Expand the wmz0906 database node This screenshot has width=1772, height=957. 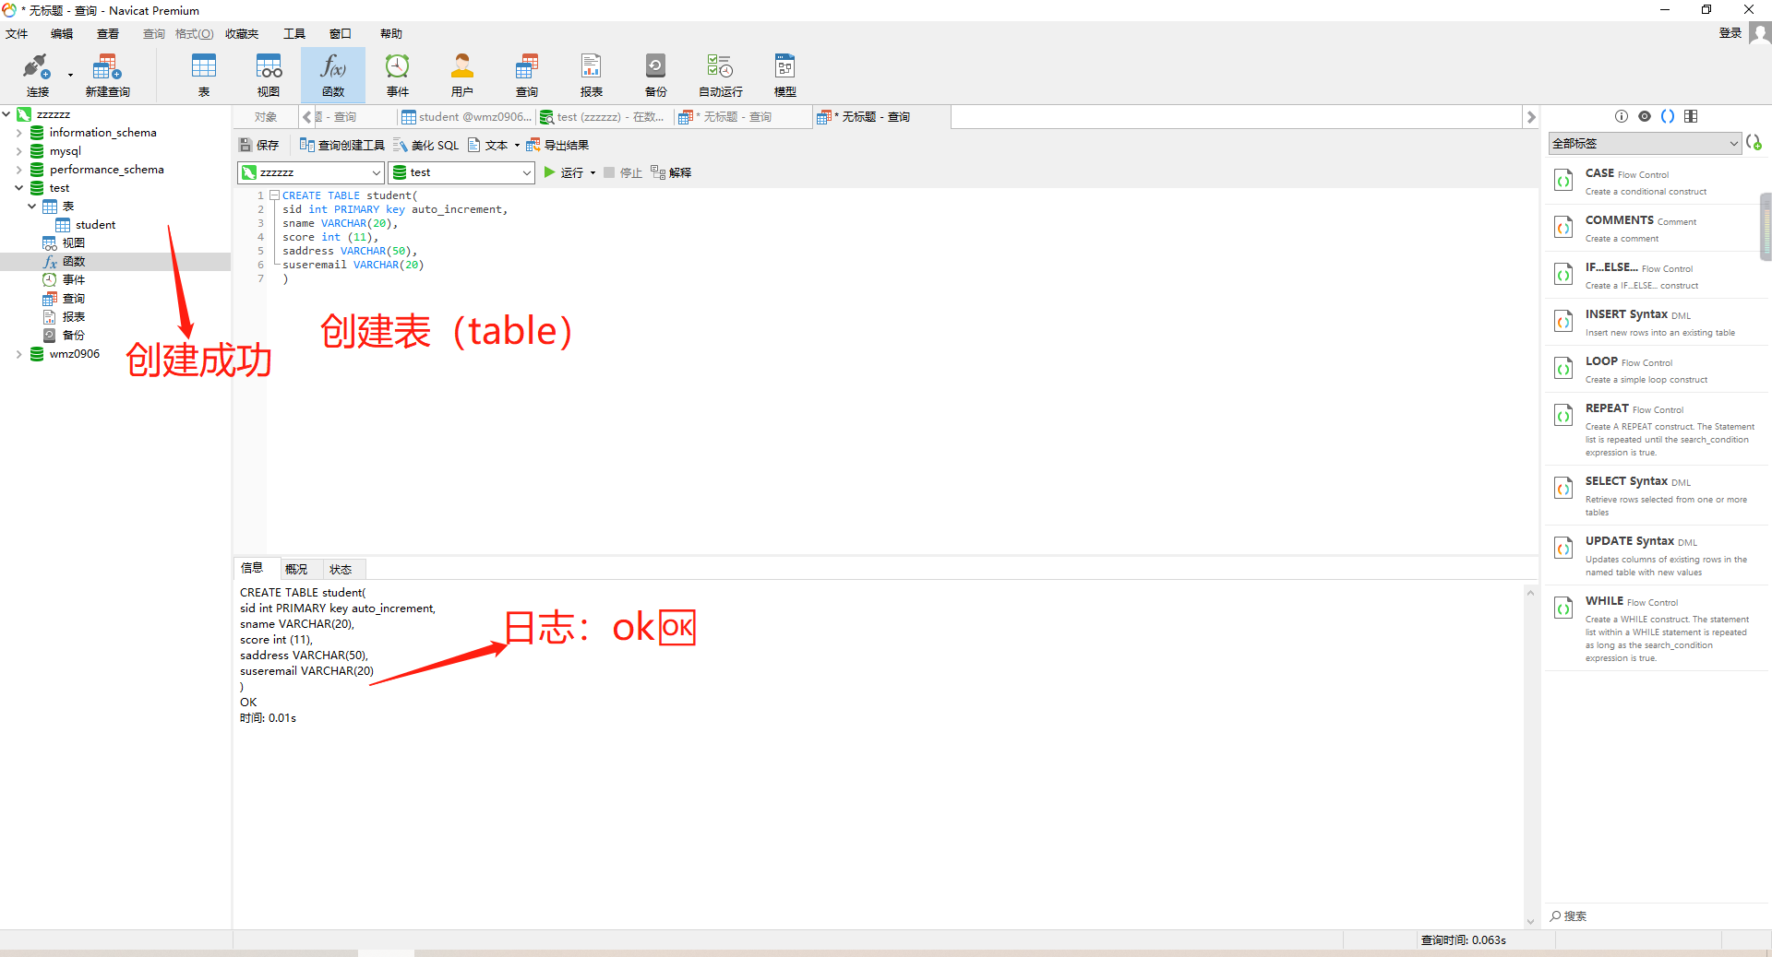18,354
